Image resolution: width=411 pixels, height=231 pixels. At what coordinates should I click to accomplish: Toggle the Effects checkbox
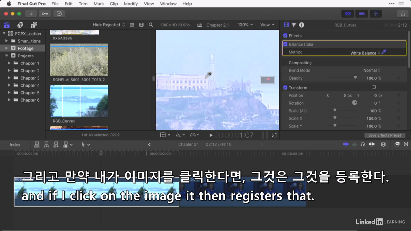285,36
